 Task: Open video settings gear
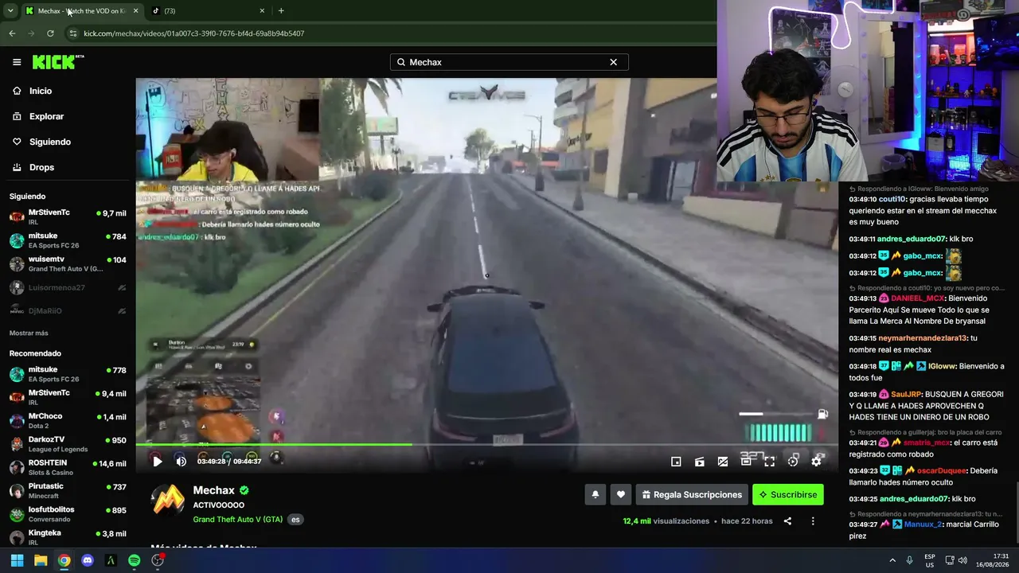816,461
